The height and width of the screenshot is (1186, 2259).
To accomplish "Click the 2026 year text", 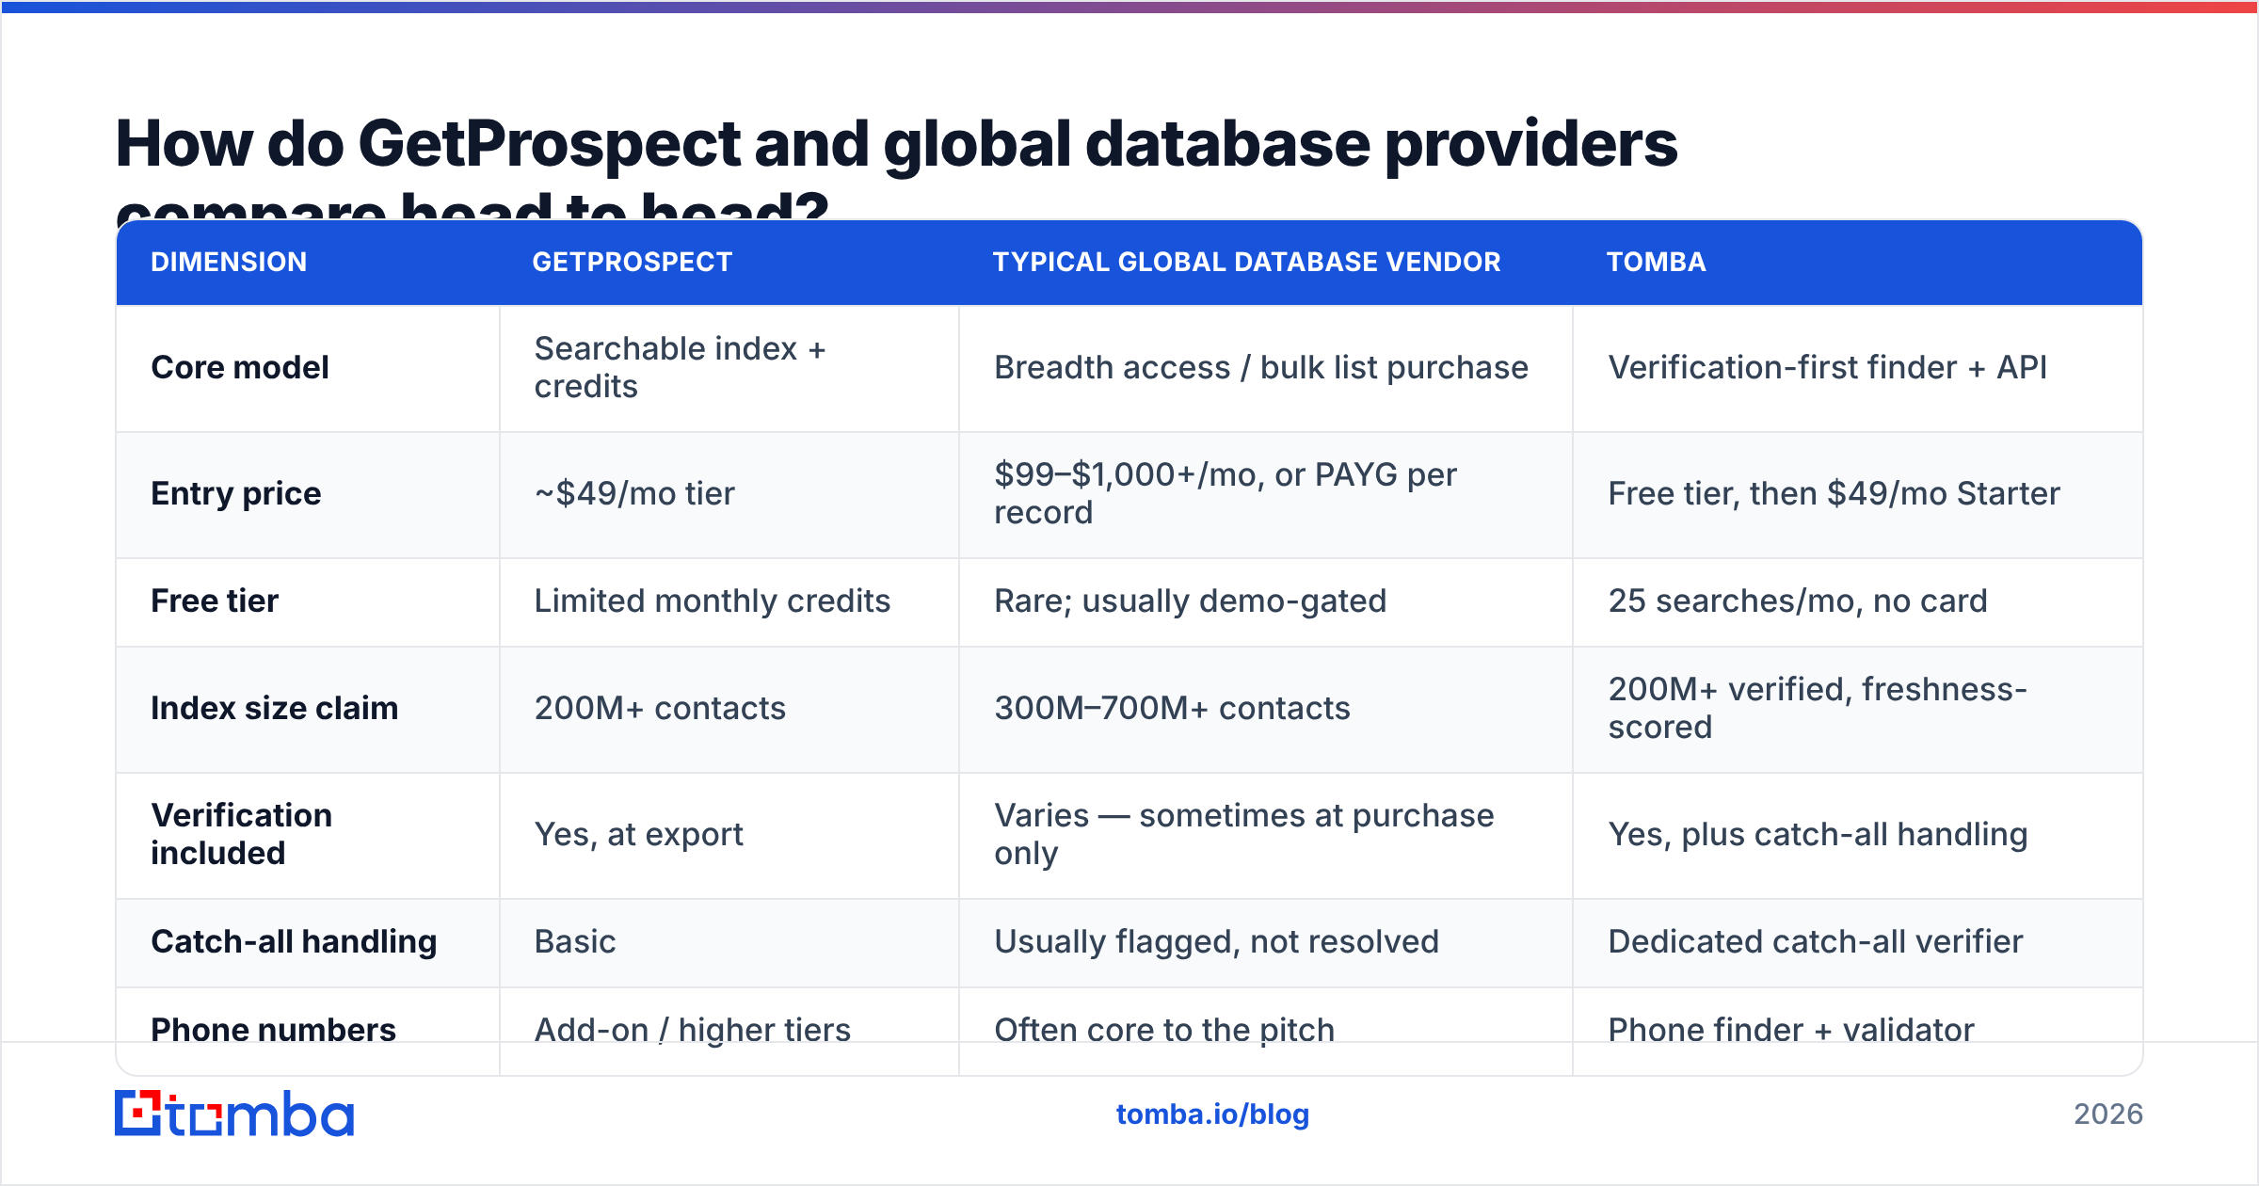I will click(x=2108, y=1114).
